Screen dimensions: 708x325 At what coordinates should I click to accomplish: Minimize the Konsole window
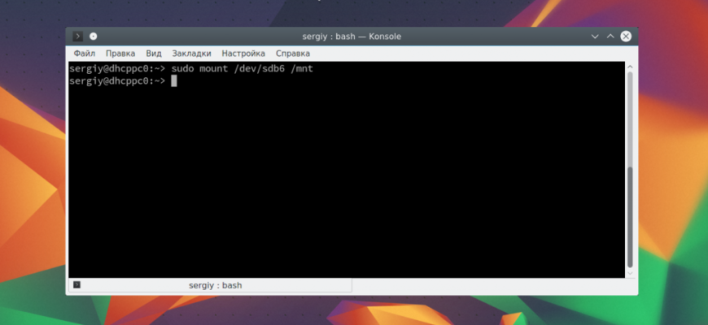(x=595, y=37)
